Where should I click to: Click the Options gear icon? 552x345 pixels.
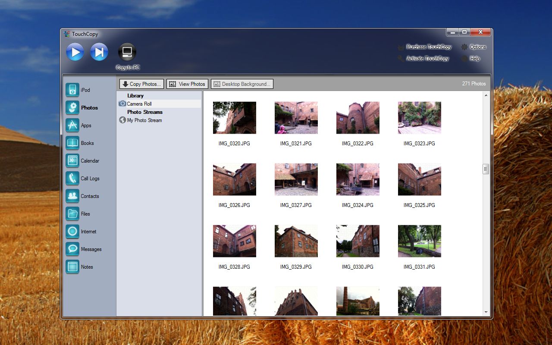click(x=464, y=47)
